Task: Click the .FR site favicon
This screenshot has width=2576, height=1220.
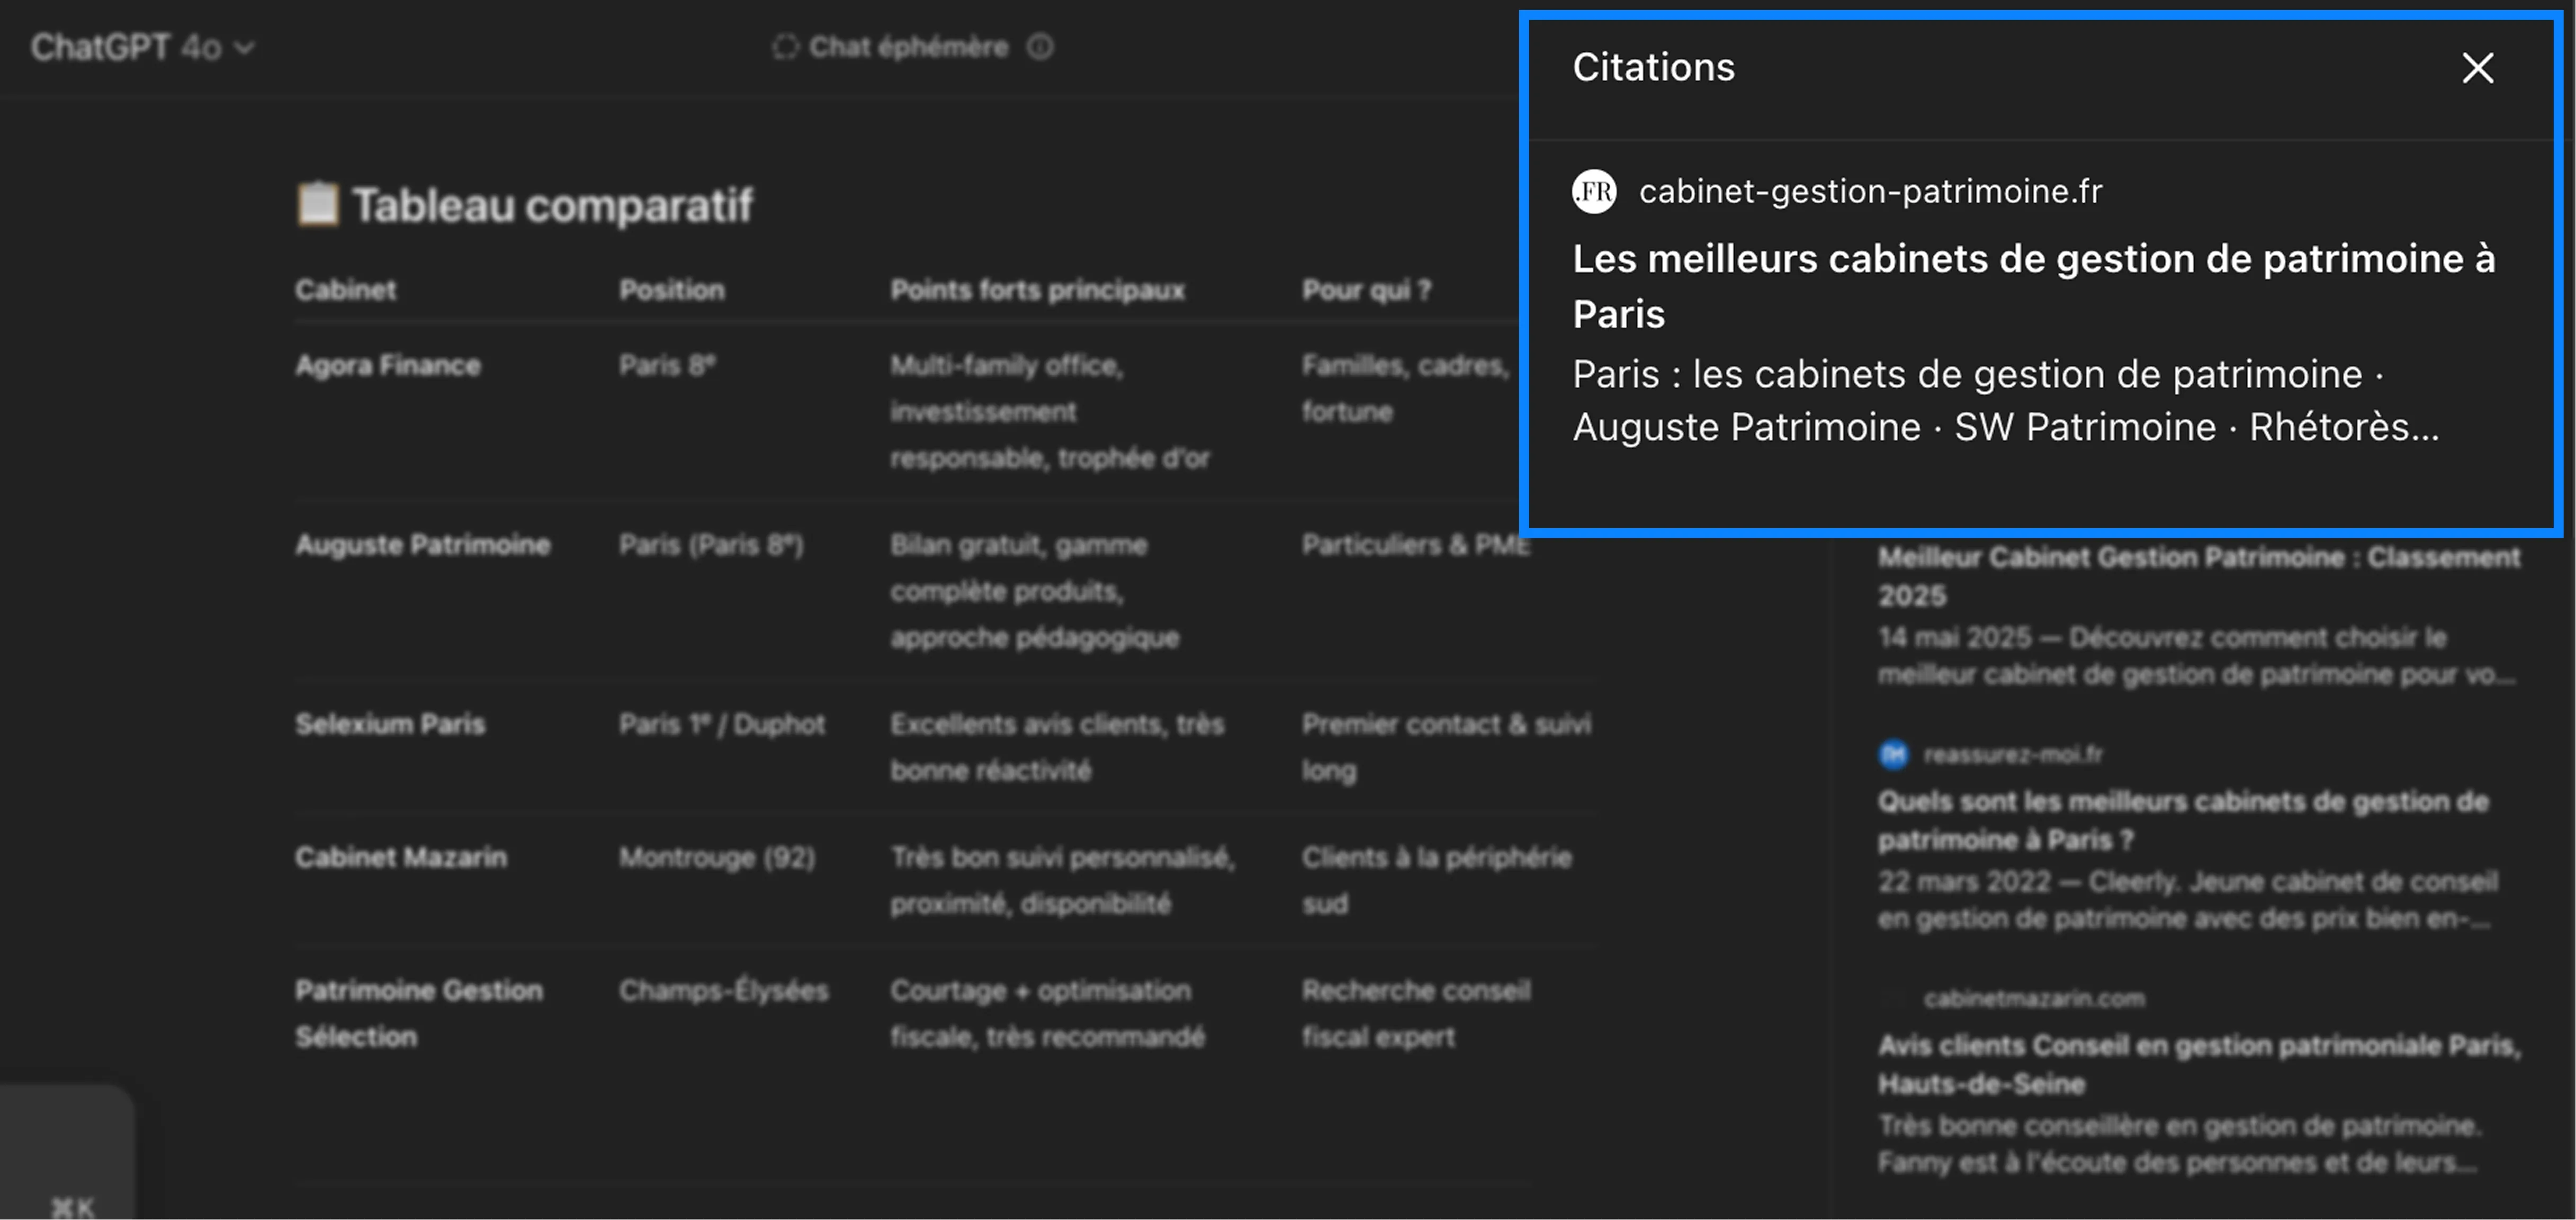Action: (1594, 191)
